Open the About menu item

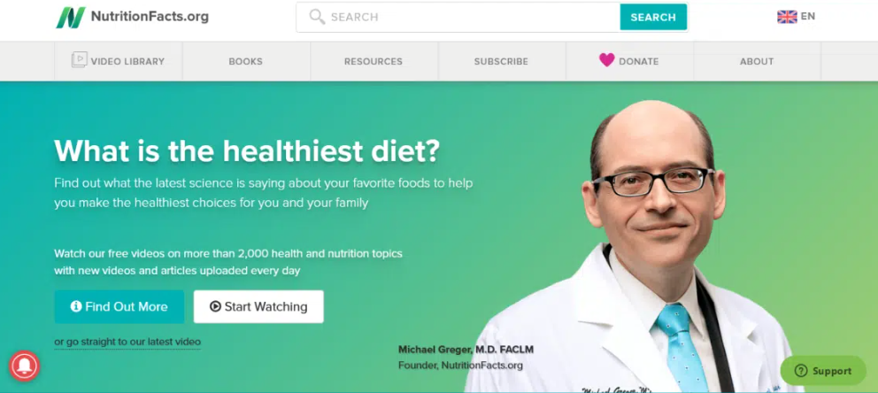pos(757,62)
